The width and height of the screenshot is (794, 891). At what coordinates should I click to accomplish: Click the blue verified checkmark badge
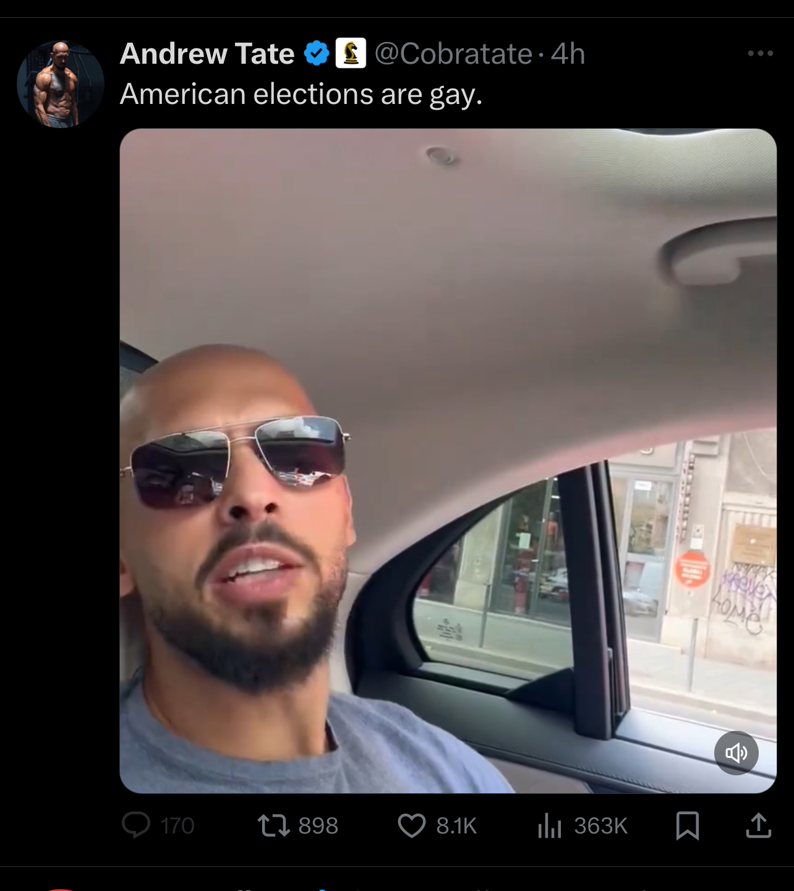tap(317, 53)
